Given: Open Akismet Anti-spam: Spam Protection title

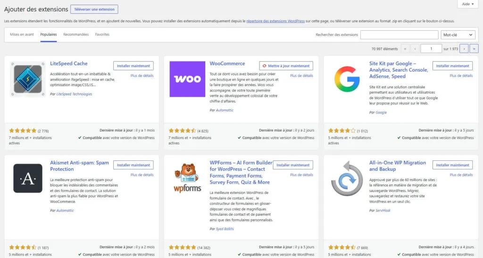Looking at the screenshot, I should coord(79,166).
